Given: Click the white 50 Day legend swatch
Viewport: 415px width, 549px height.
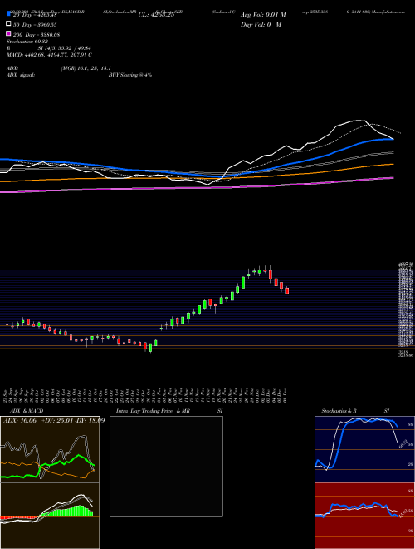Looking at the screenshot, I should 9,24.
